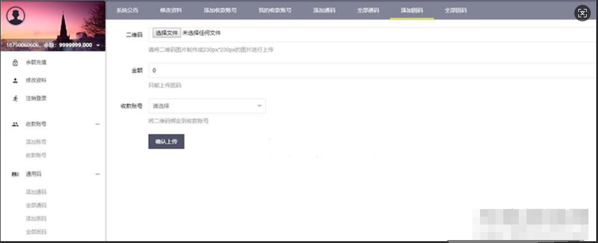Click the scan icon at top right
Screen dimensions: 598x243
coord(583,13)
